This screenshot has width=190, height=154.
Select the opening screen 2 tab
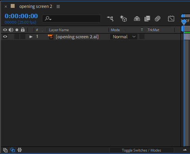36,6
